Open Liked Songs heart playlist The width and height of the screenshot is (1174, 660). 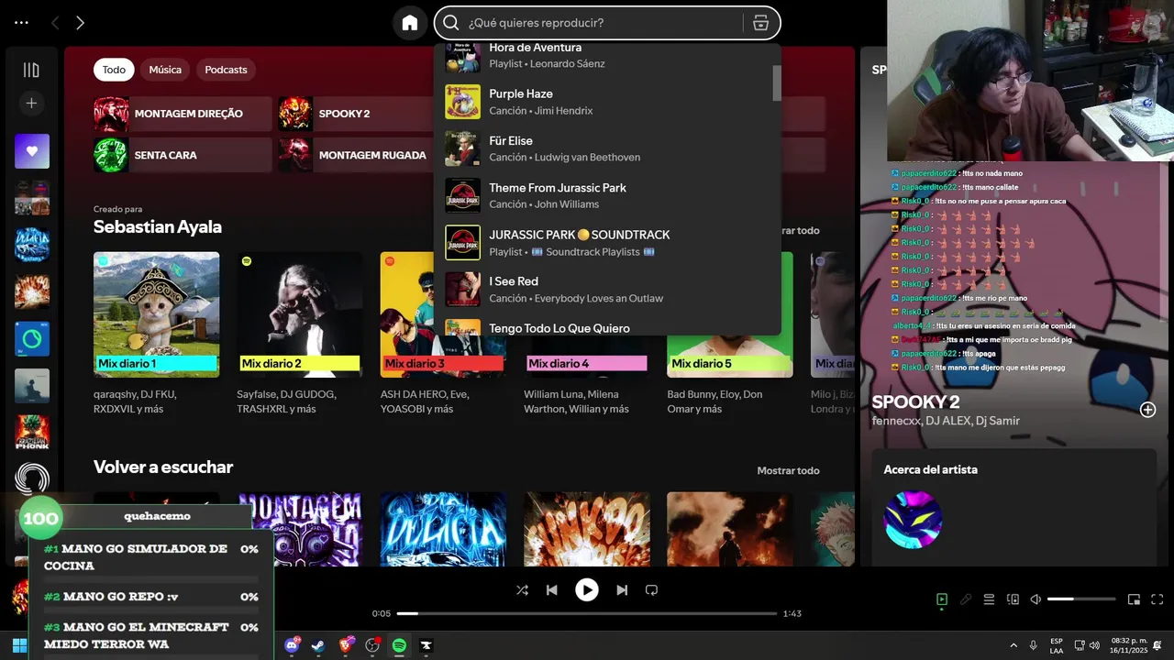(32, 151)
